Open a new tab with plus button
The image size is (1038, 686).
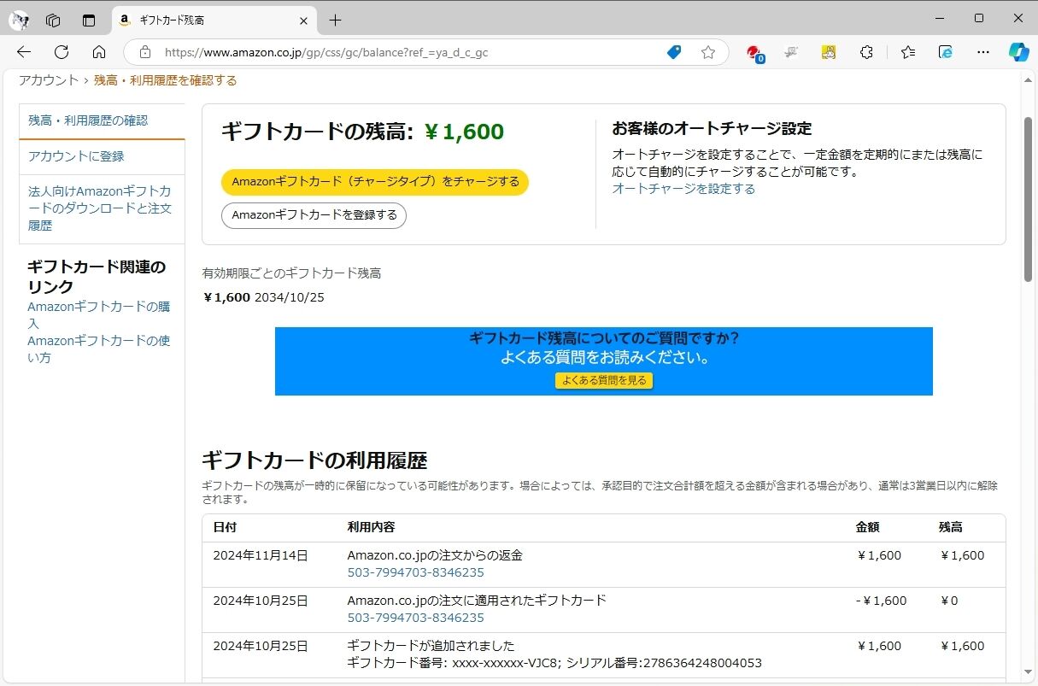tap(336, 20)
